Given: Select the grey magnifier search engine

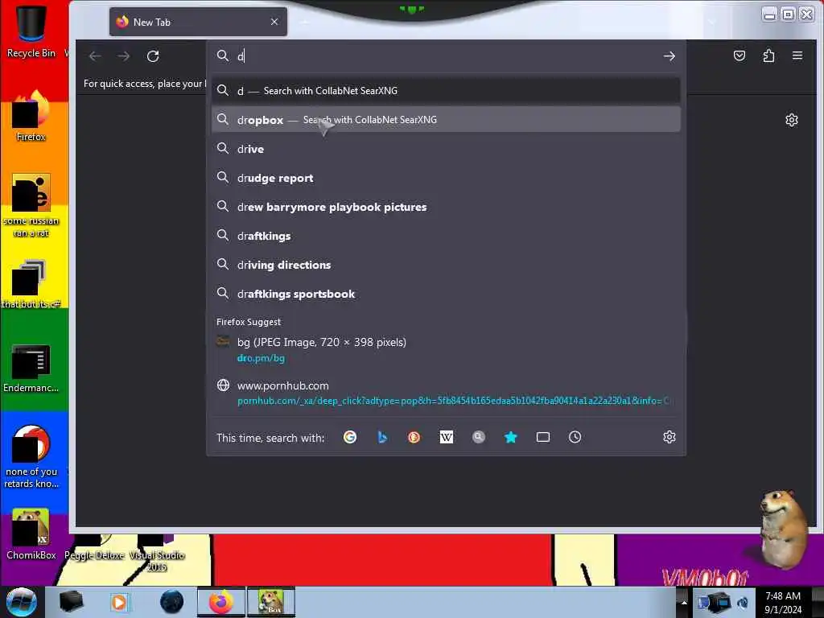Looking at the screenshot, I should pyautogui.click(x=478, y=437).
